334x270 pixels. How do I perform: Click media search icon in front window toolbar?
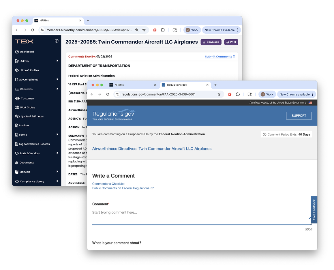[x=250, y=94]
